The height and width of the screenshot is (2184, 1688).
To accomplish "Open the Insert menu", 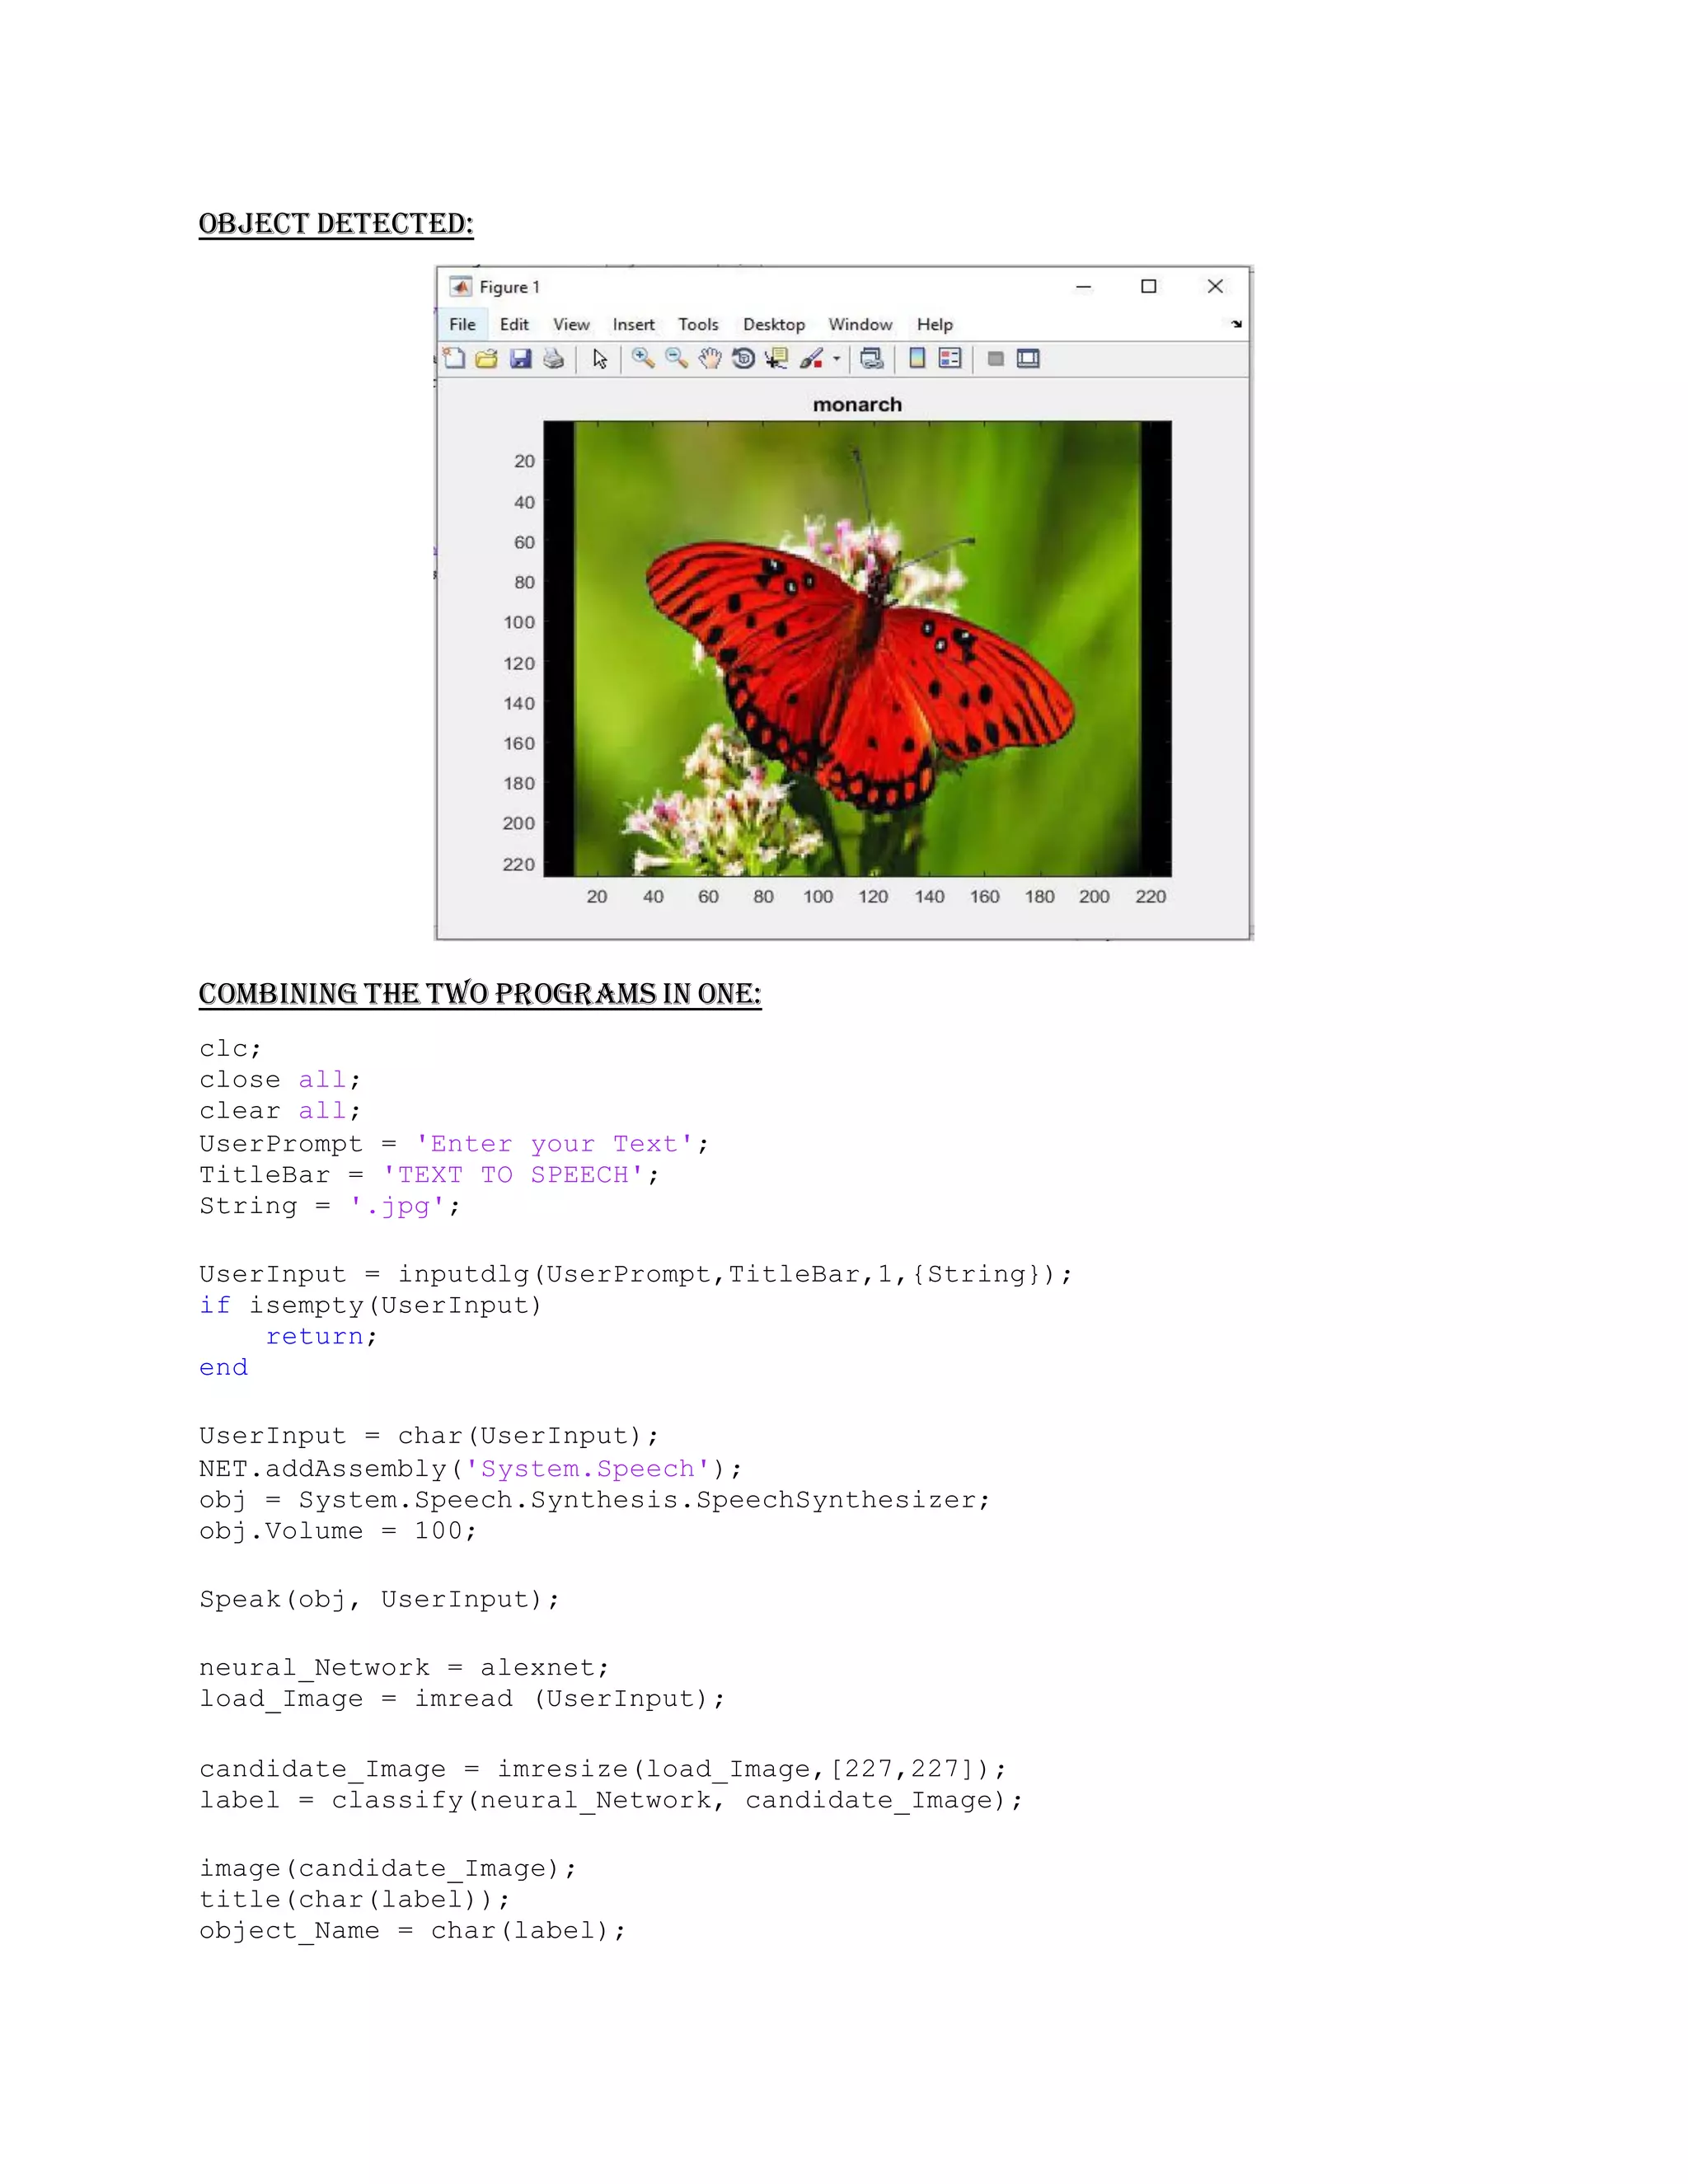I will pos(634,324).
